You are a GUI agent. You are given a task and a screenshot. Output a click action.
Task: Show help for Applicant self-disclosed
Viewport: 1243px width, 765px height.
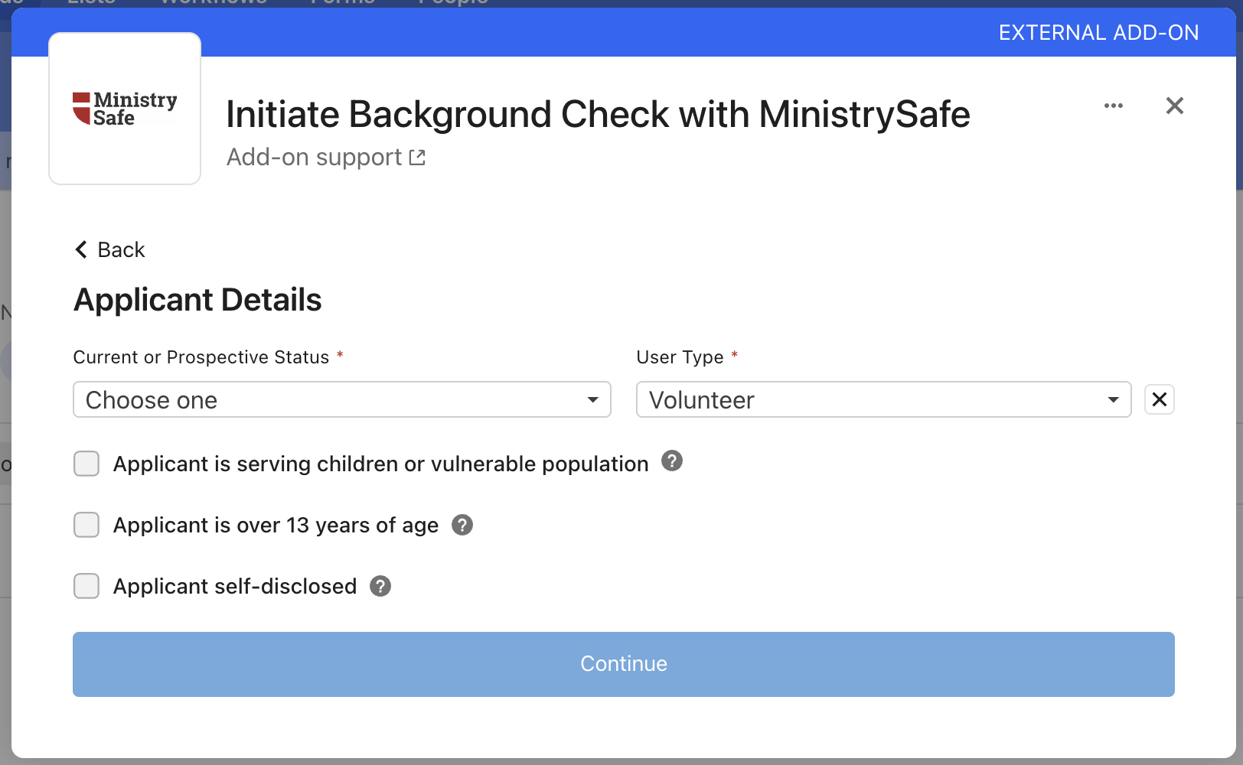[x=380, y=586]
